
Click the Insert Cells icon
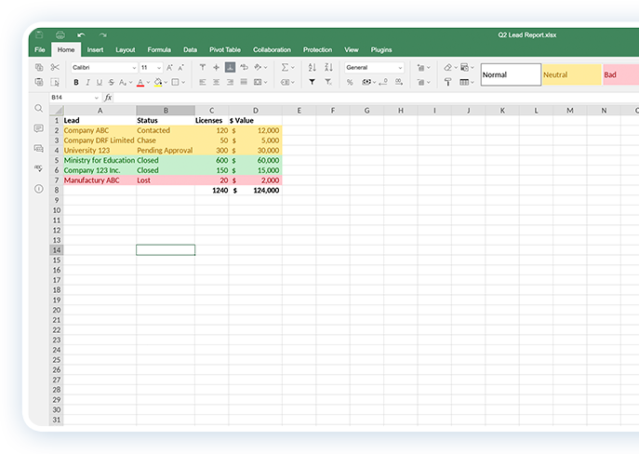coord(421,68)
